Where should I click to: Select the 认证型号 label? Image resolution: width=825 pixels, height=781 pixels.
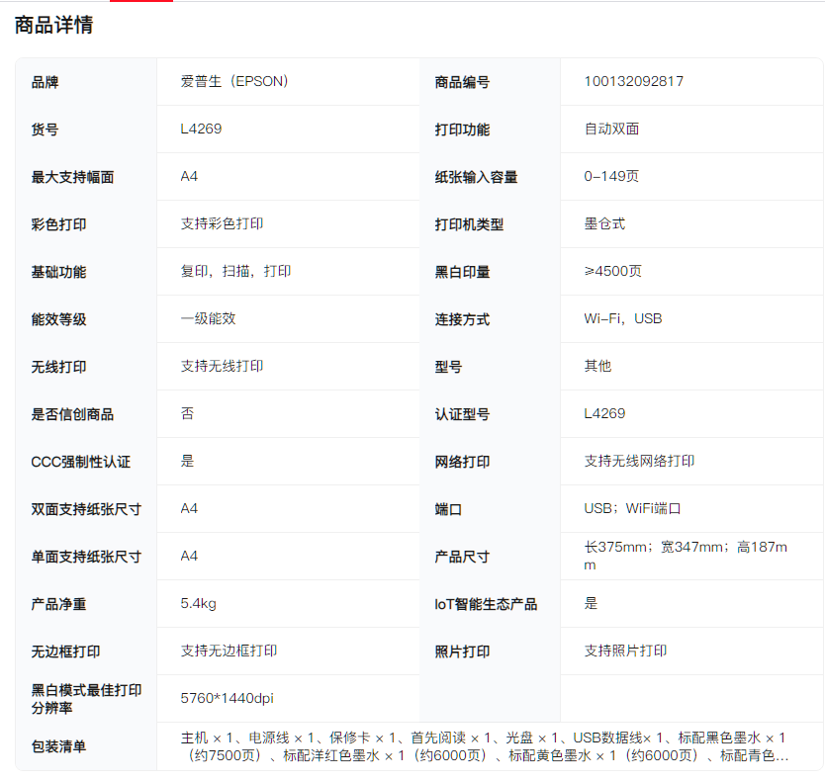pyautogui.click(x=462, y=414)
